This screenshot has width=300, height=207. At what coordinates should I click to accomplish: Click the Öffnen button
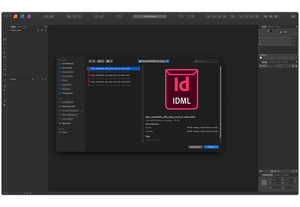(x=211, y=147)
